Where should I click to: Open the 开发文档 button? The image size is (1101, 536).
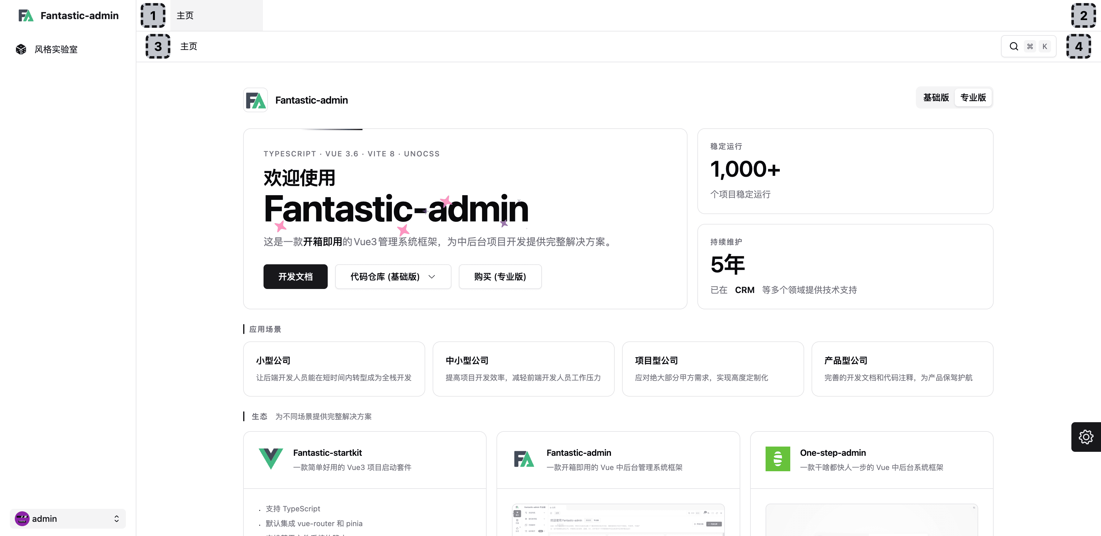tap(295, 277)
